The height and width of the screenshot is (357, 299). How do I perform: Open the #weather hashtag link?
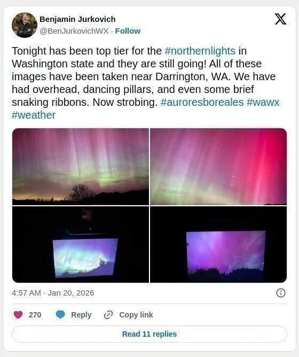click(x=34, y=115)
